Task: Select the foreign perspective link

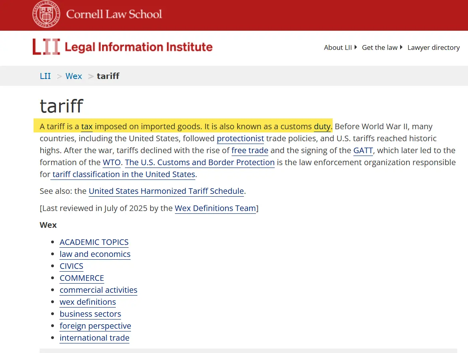Action: [x=95, y=326]
